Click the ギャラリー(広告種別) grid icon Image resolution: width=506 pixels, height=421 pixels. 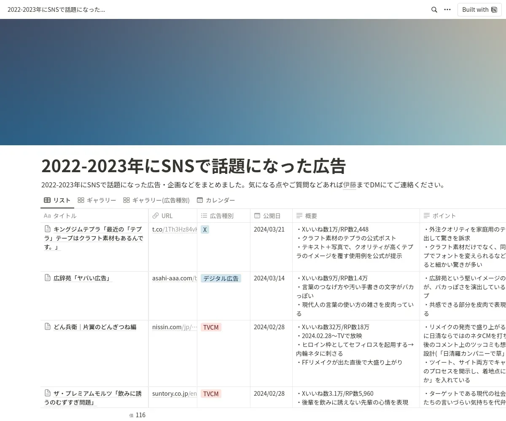click(x=126, y=200)
